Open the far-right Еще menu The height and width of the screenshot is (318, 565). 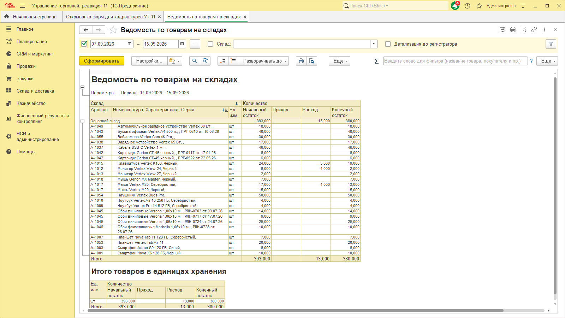click(547, 61)
